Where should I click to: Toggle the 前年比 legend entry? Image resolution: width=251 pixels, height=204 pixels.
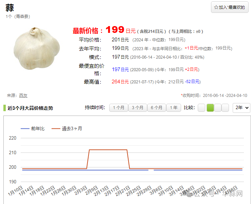[x=33, y=128]
